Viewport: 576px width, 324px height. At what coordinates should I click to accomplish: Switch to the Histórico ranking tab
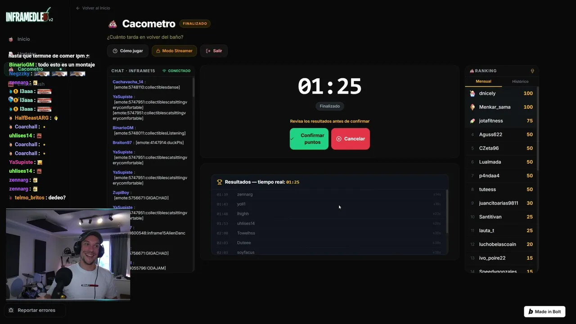coord(520,81)
